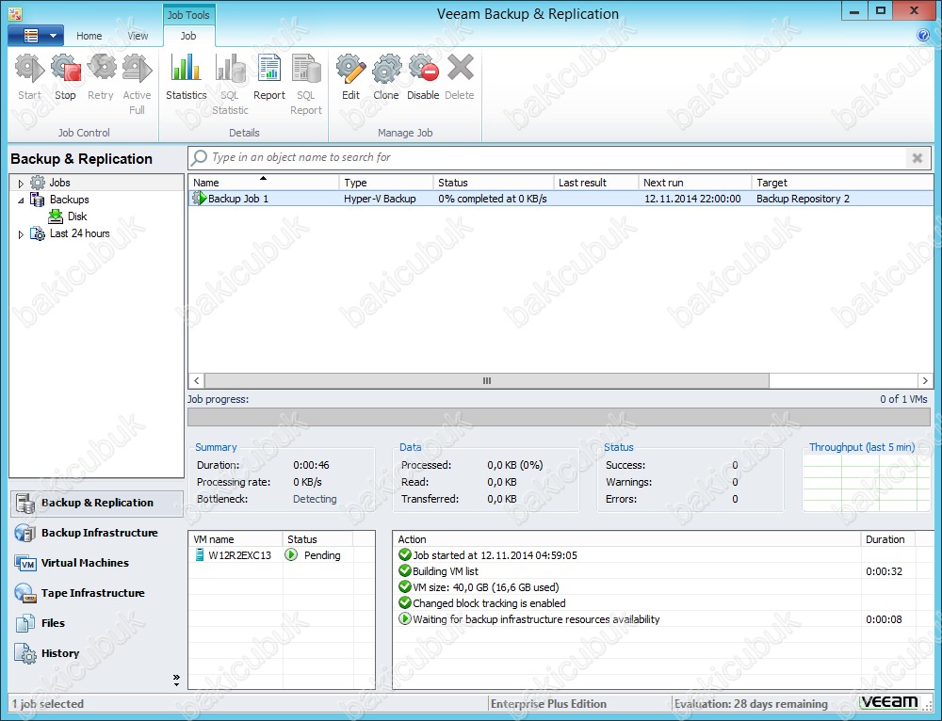Screen dimensions: 942x721
Task: Disable the selected job
Action: pos(423,77)
